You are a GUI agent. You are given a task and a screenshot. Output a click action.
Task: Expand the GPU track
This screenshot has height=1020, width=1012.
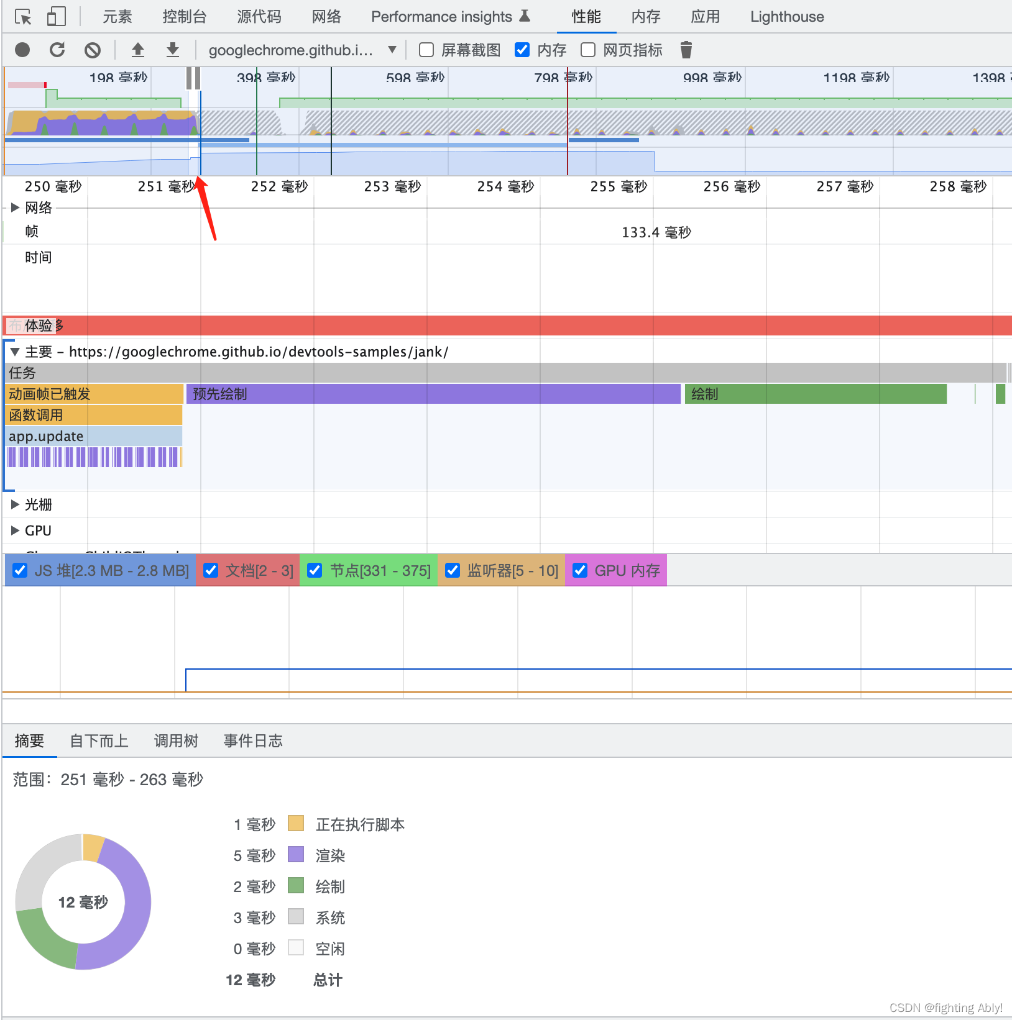coord(15,530)
